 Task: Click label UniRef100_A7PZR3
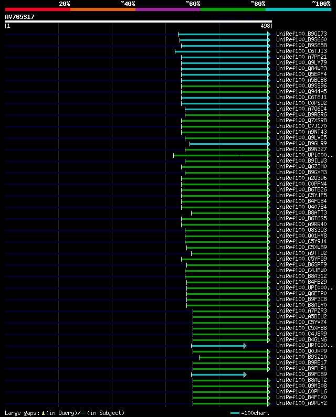pos(301,311)
